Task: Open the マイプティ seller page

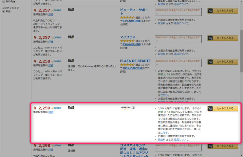Action: (128, 37)
